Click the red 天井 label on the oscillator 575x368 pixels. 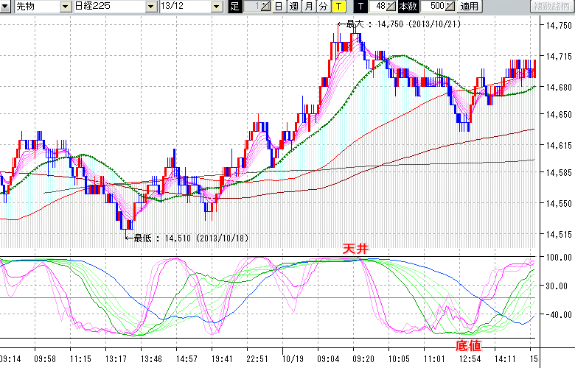[354, 250]
